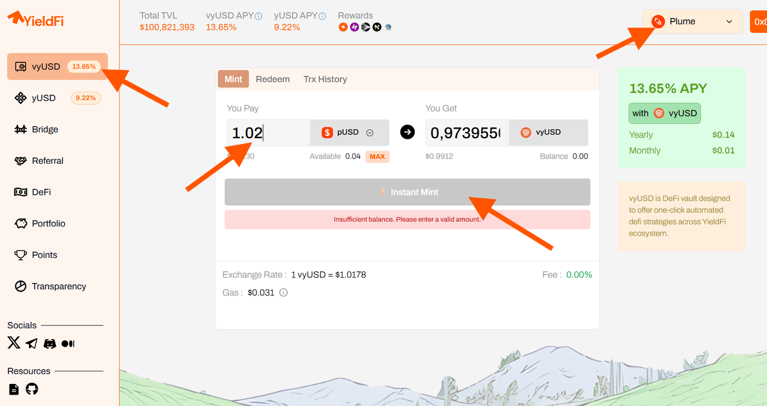Click the pale blue Rewards icon
Viewport: 767px width, 406px height.
point(388,28)
